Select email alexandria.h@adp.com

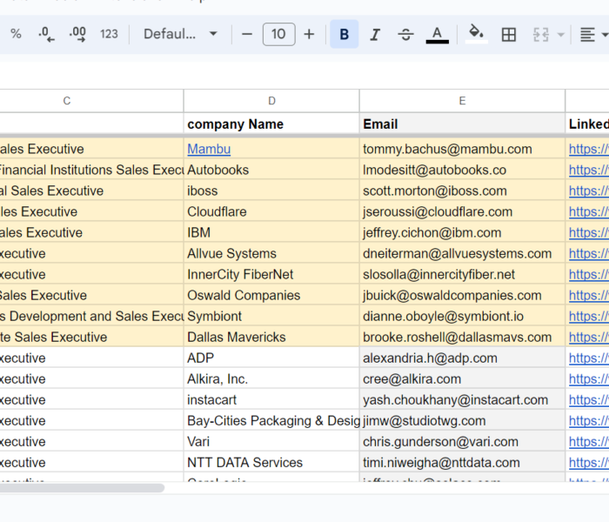click(462, 358)
